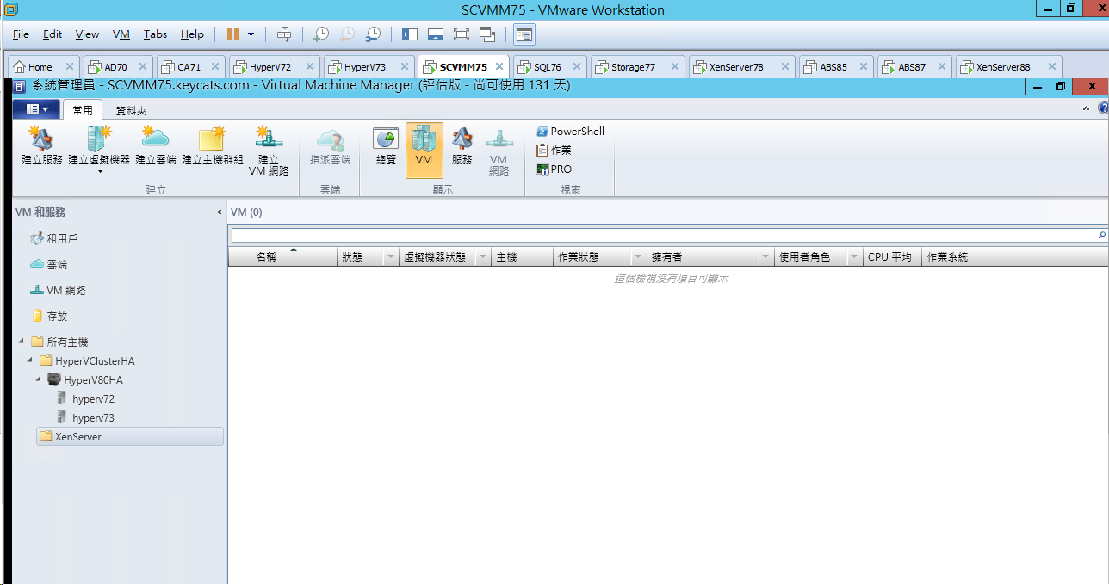This screenshot has width=1109, height=585.
Task: Sort by the CPU 平均 column header
Action: click(892, 257)
